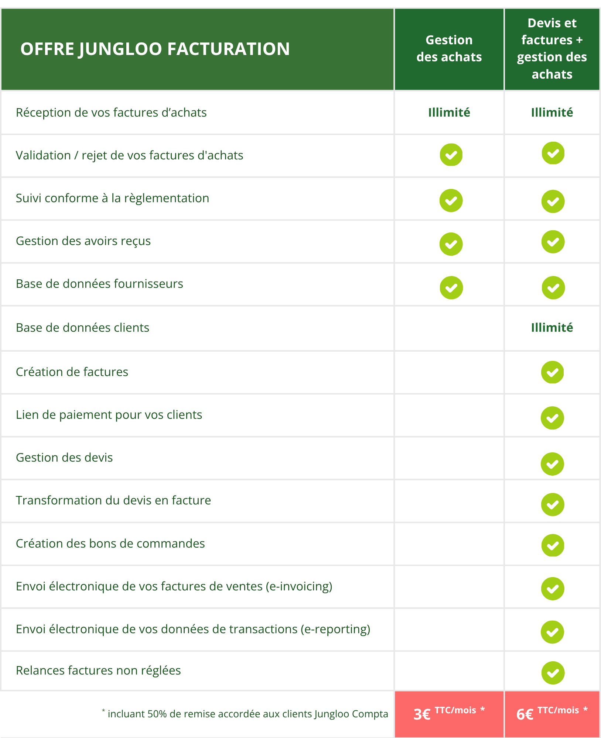Select the 3€ TTC/mois price cell
Image resolution: width=601 pixels, height=738 pixels.
coord(449,714)
